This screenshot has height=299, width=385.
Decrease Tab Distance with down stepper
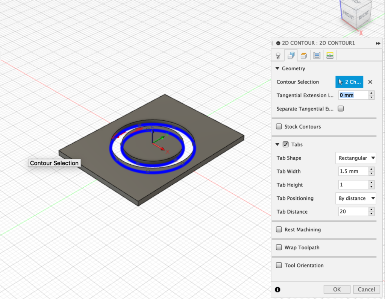pyautogui.click(x=371, y=214)
